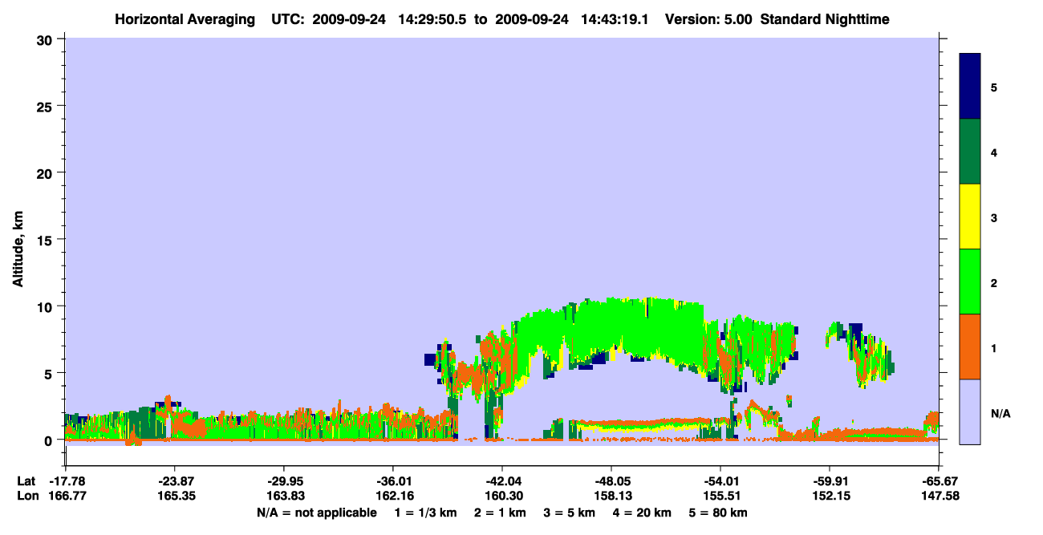Click latitude value '-48.05'
The height and width of the screenshot is (535, 1043).
[611, 481]
